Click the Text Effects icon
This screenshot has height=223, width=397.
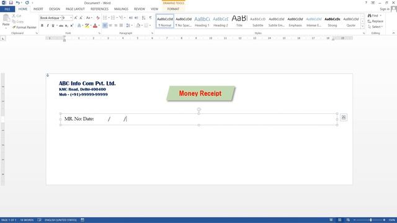79,25
